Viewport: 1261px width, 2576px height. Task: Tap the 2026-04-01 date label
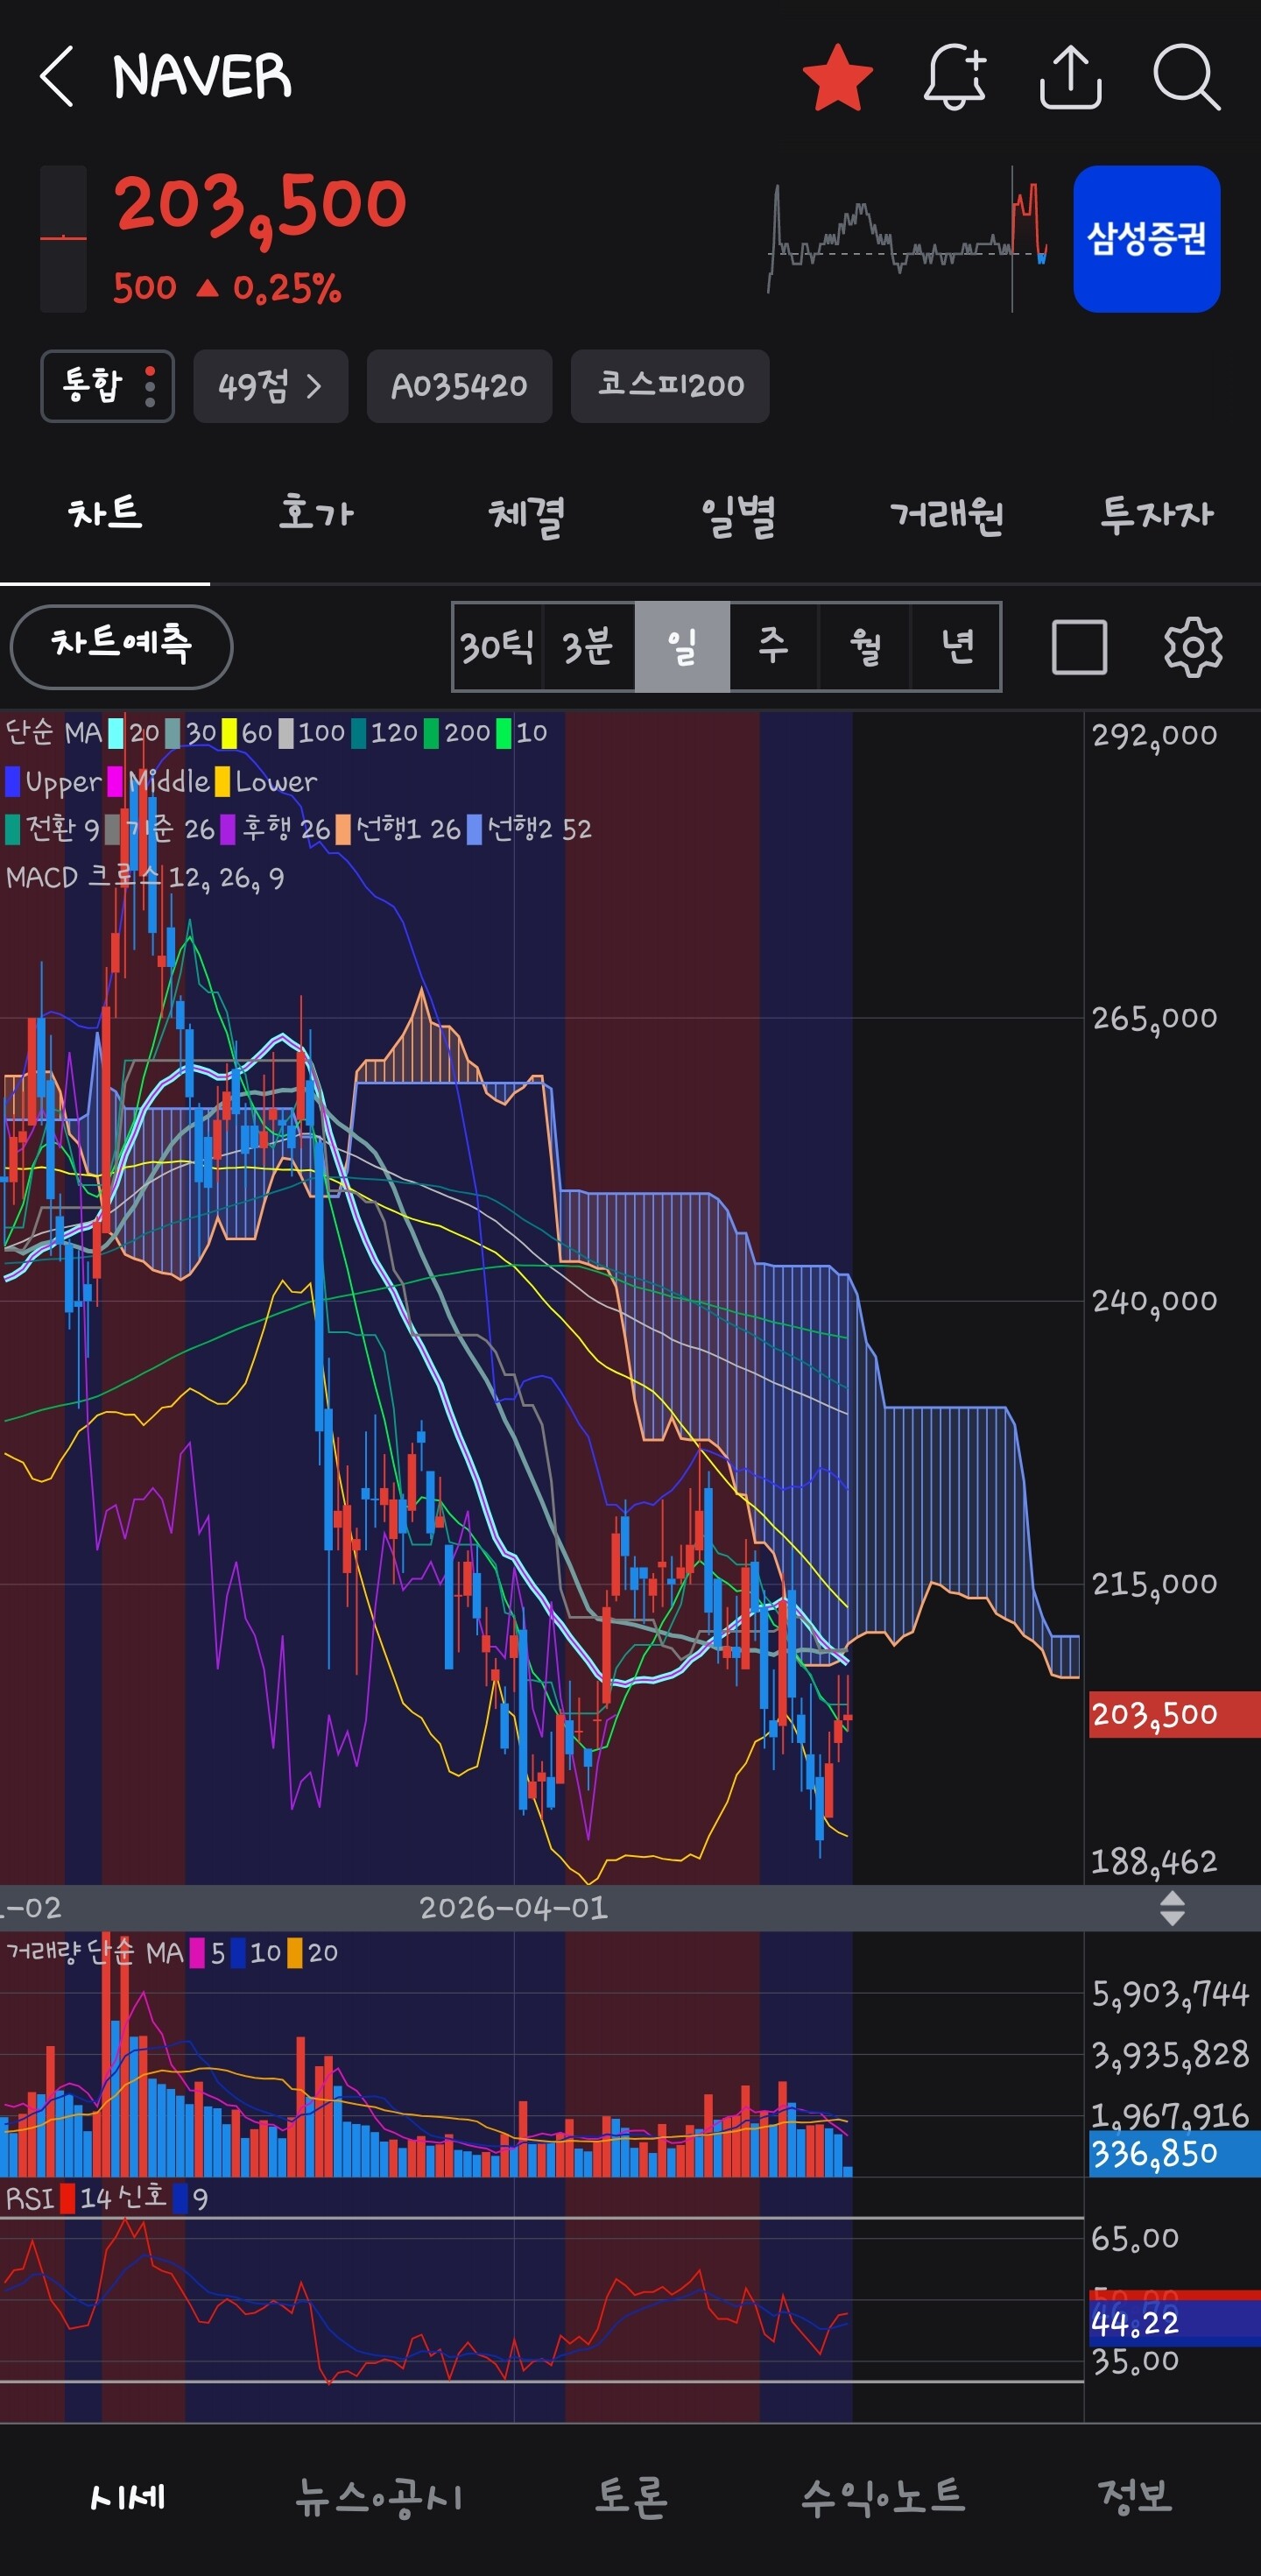513,1908
